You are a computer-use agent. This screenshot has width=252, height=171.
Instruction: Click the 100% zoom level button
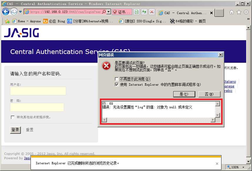233,167
